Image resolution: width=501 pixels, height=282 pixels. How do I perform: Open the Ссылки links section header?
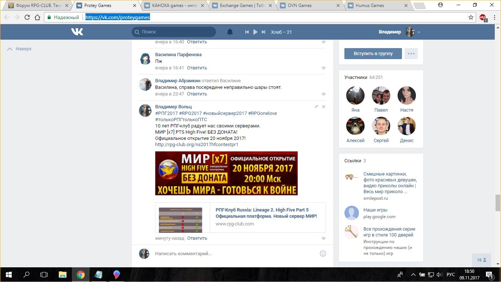point(352,161)
